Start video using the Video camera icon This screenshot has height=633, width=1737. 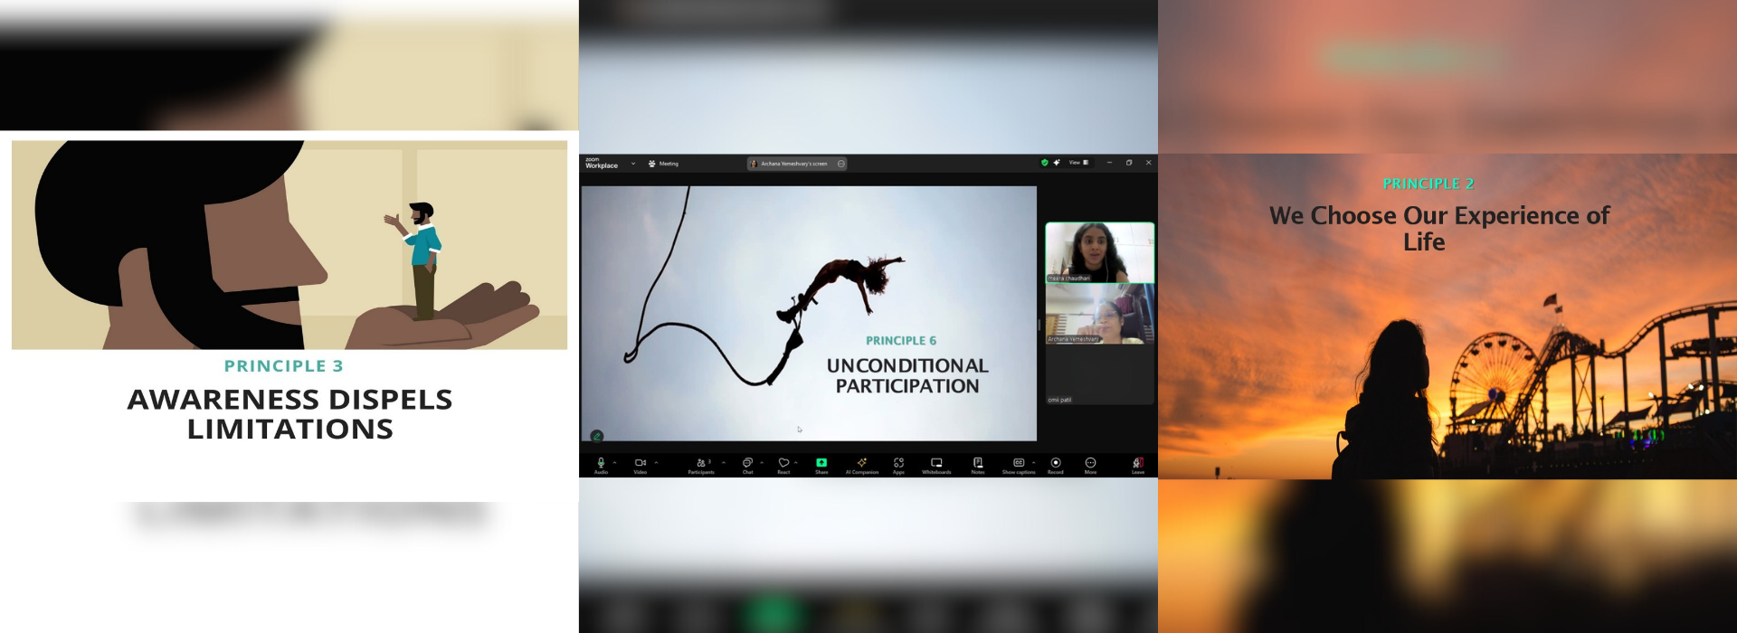[x=641, y=465]
